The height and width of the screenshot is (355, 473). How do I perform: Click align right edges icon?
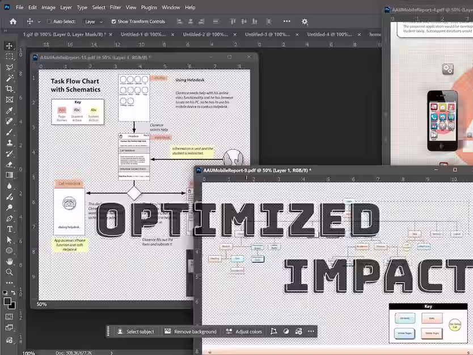201,22
